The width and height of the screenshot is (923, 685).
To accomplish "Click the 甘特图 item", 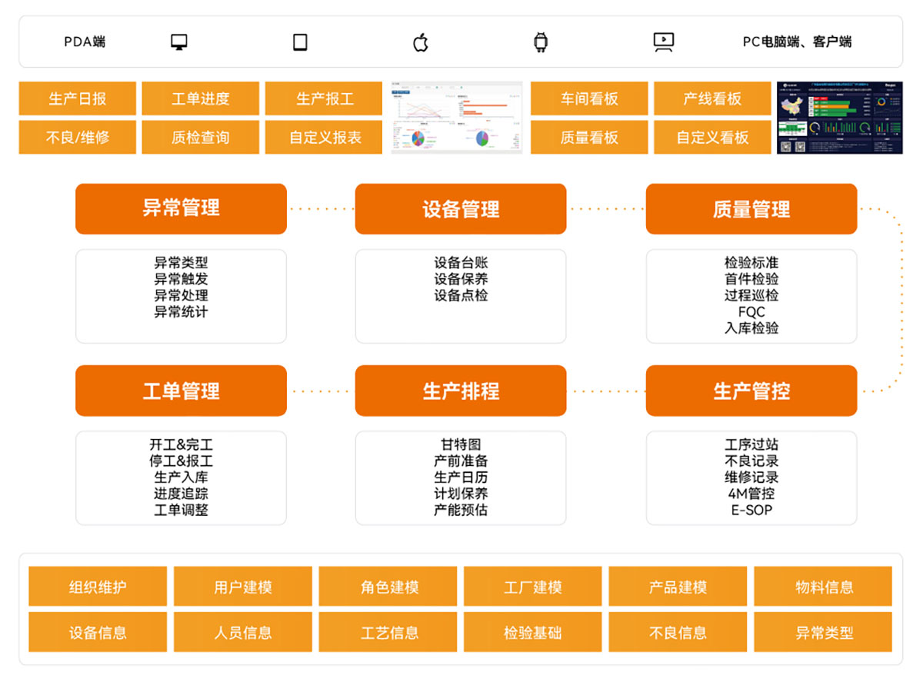I will point(460,444).
